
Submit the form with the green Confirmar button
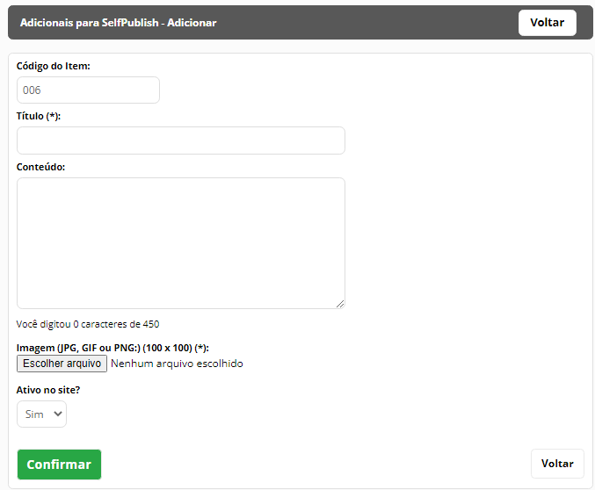(59, 465)
